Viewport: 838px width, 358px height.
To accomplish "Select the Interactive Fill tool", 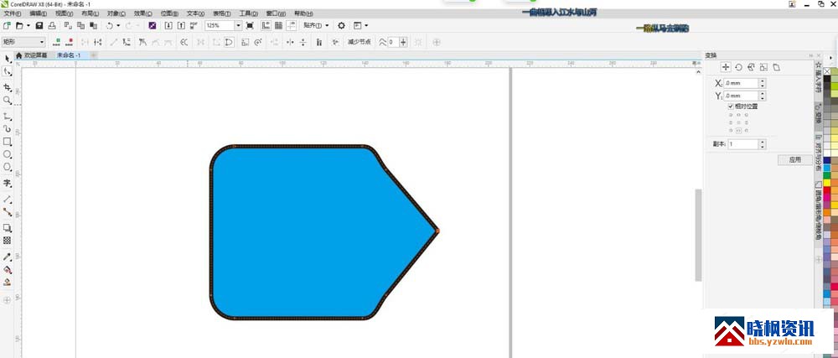I will (7, 270).
